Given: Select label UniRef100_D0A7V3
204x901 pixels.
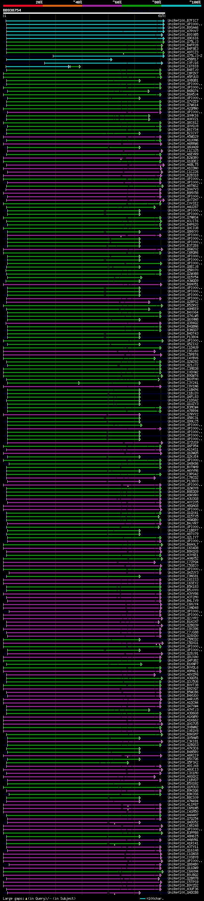Looking at the screenshot, I should coord(183,190).
